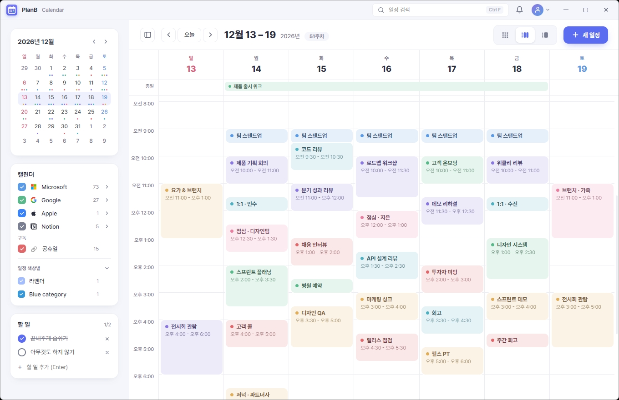The height and width of the screenshot is (400, 619).
Task: Switch to week columns view
Action: [x=525, y=35]
